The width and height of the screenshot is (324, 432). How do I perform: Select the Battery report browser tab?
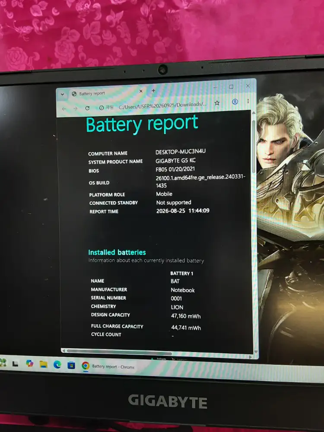107,93
